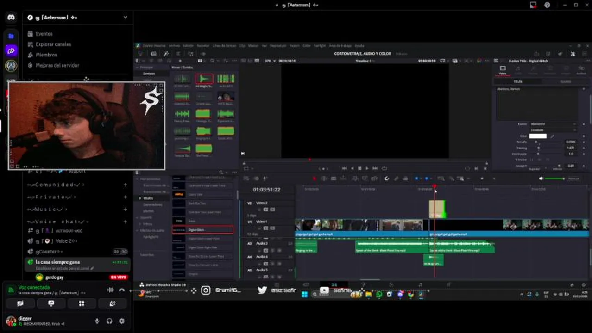Collapse the Comunidad channel category

click(x=56, y=185)
